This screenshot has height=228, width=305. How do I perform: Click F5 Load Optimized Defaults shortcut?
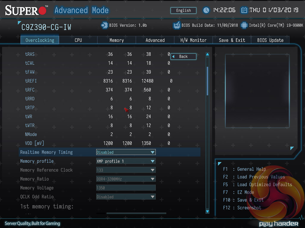click(258, 185)
